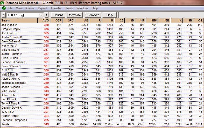Sort by the AB column header
The height and width of the screenshot is (128, 204).
coord(82,20)
